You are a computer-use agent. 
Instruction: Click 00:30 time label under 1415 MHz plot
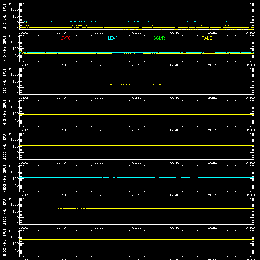[x=137, y=130]
